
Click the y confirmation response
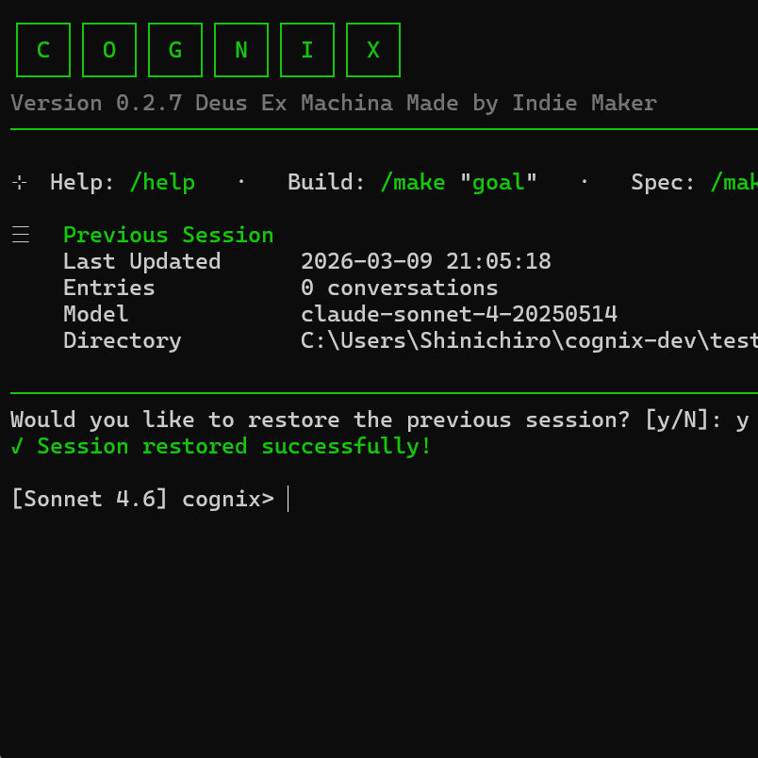(741, 420)
